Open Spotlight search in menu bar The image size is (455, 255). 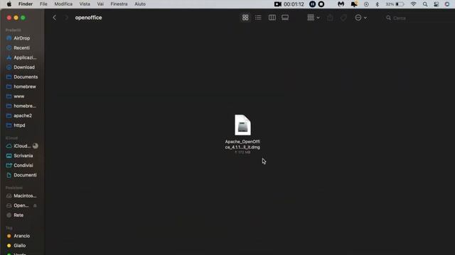[425, 4]
